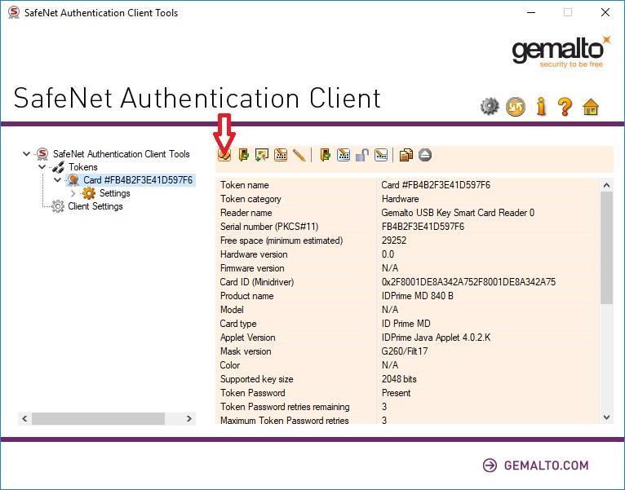Click the token details scroll down arrow

point(607,417)
